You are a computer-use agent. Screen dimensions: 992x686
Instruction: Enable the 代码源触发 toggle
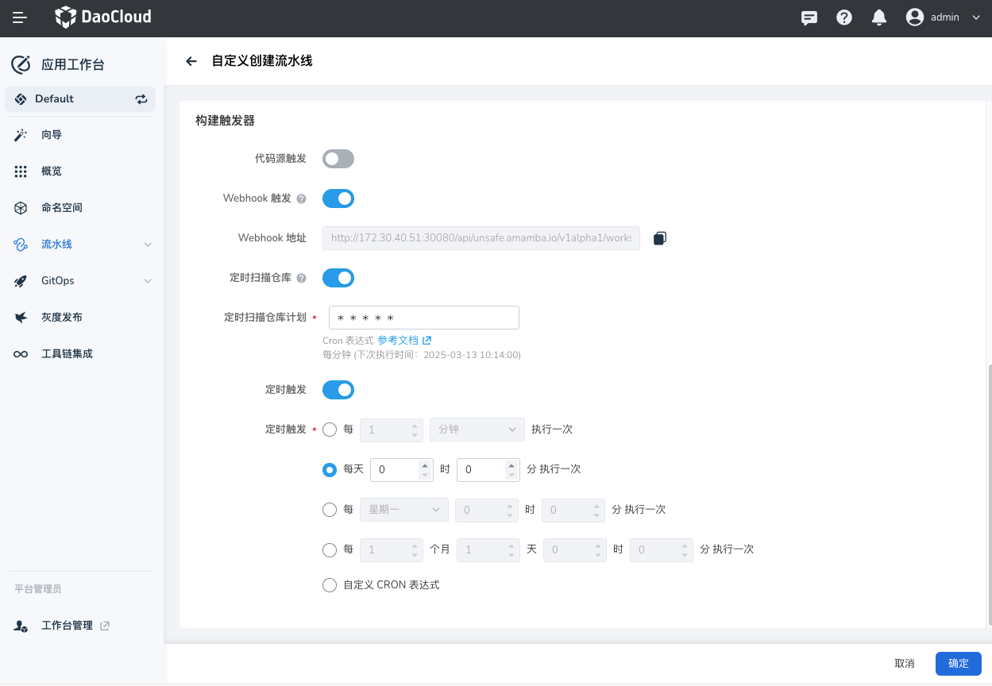click(338, 159)
